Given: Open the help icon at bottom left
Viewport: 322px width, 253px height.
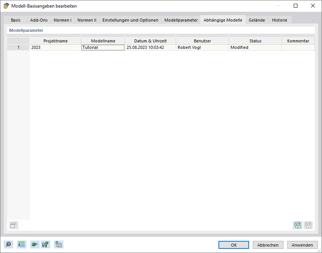Looking at the screenshot, I should click(8, 244).
